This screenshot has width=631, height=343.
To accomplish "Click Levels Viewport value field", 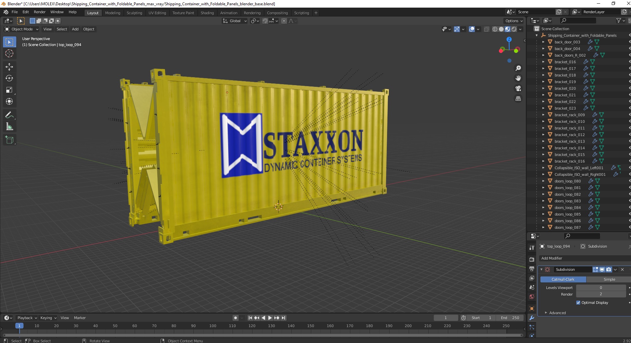I will tap(601, 288).
